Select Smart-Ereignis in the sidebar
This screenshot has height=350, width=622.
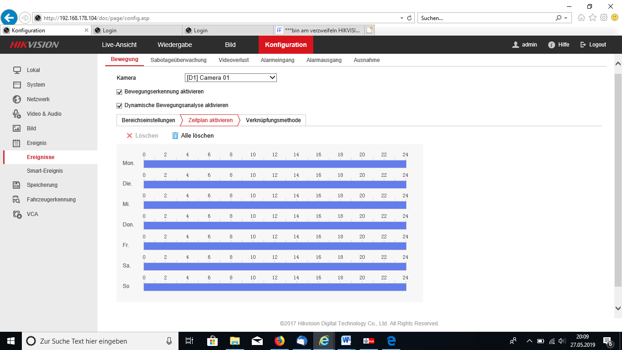click(45, 171)
